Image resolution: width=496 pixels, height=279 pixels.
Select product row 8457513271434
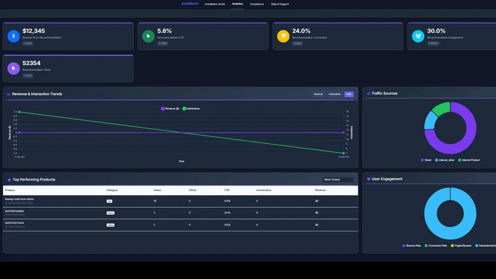pos(180,225)
